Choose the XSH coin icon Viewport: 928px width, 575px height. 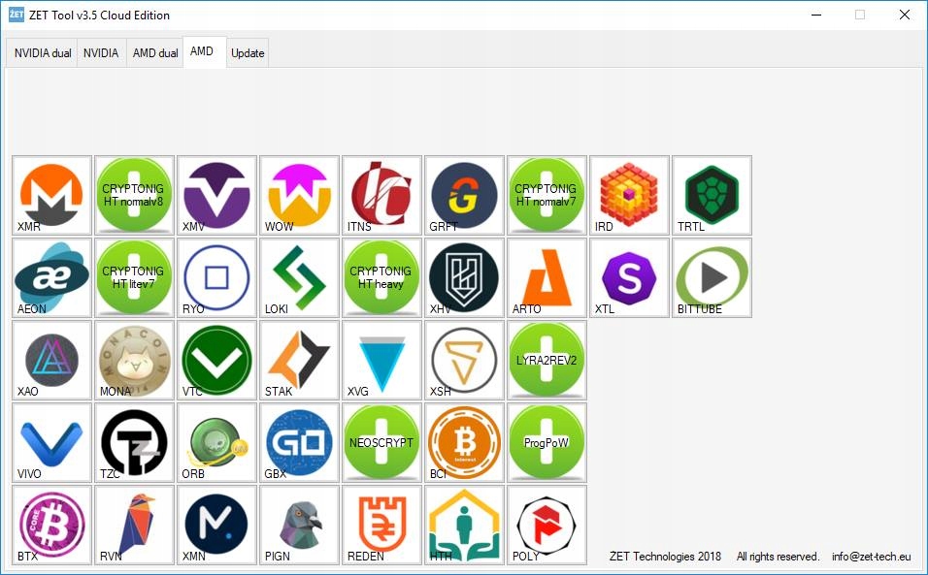(x=465, y=361)
